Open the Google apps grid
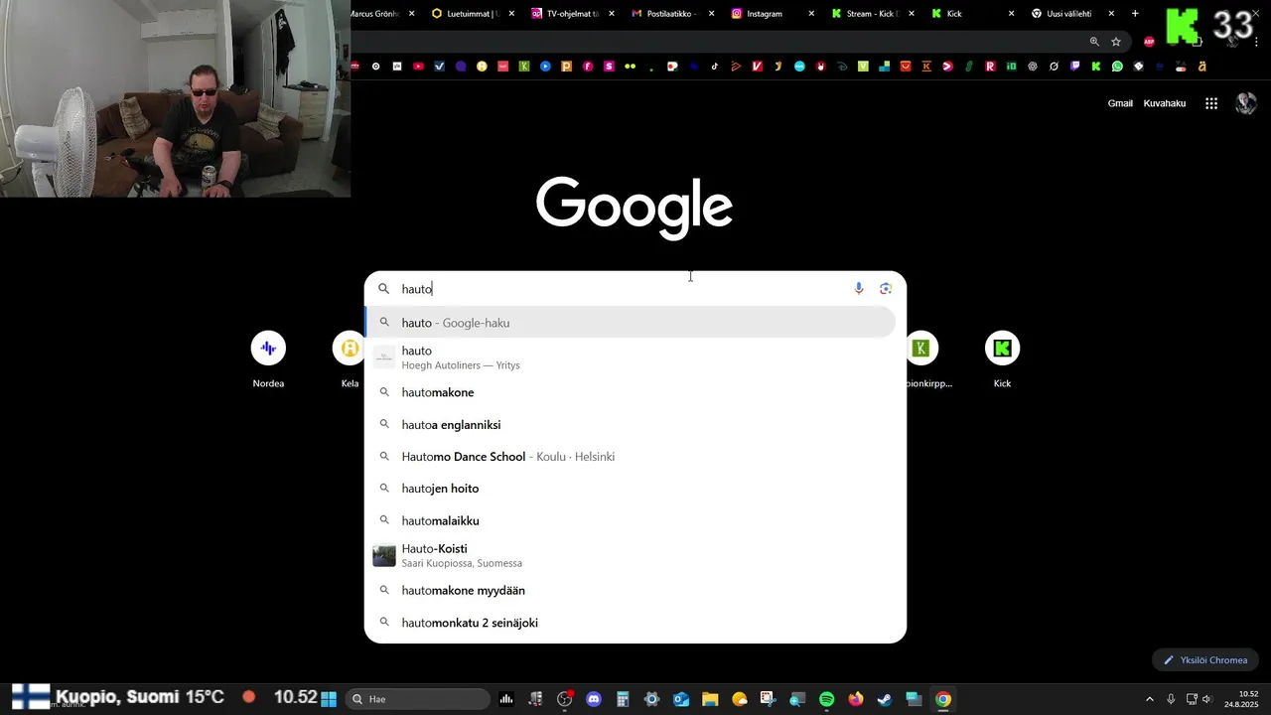The image size is (1271, 715). pos(1211,103)
